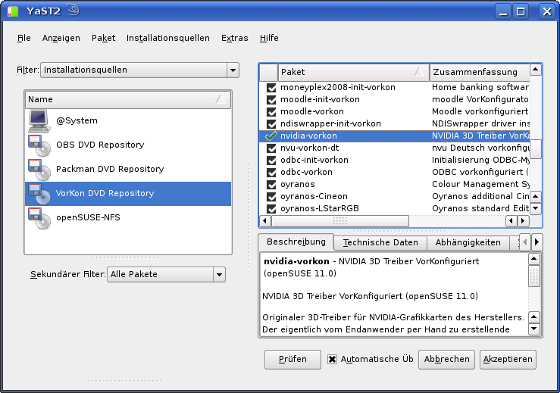Sort by the Zusammenfassung column header
The image size is (560, 393).
480,72
